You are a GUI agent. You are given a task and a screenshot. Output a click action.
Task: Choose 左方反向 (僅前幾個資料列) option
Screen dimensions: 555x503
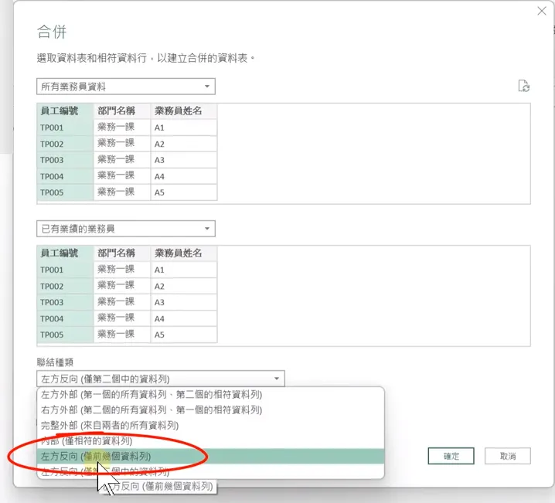pyautogui.click(x=210, y=457)
